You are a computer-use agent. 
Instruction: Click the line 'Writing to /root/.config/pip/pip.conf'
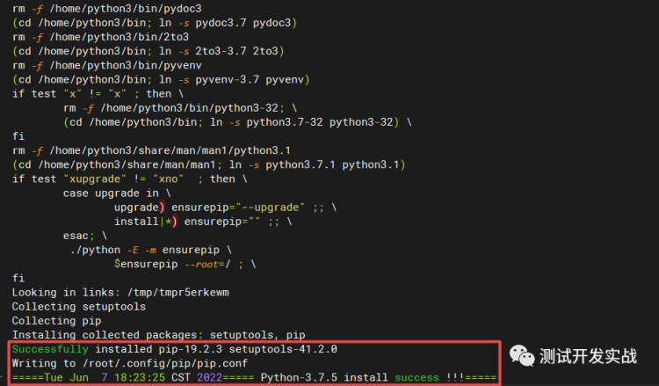tap(130, 364)
